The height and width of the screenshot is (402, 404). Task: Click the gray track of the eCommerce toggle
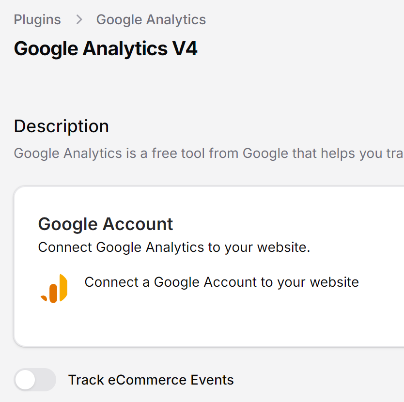click(46, 380)
